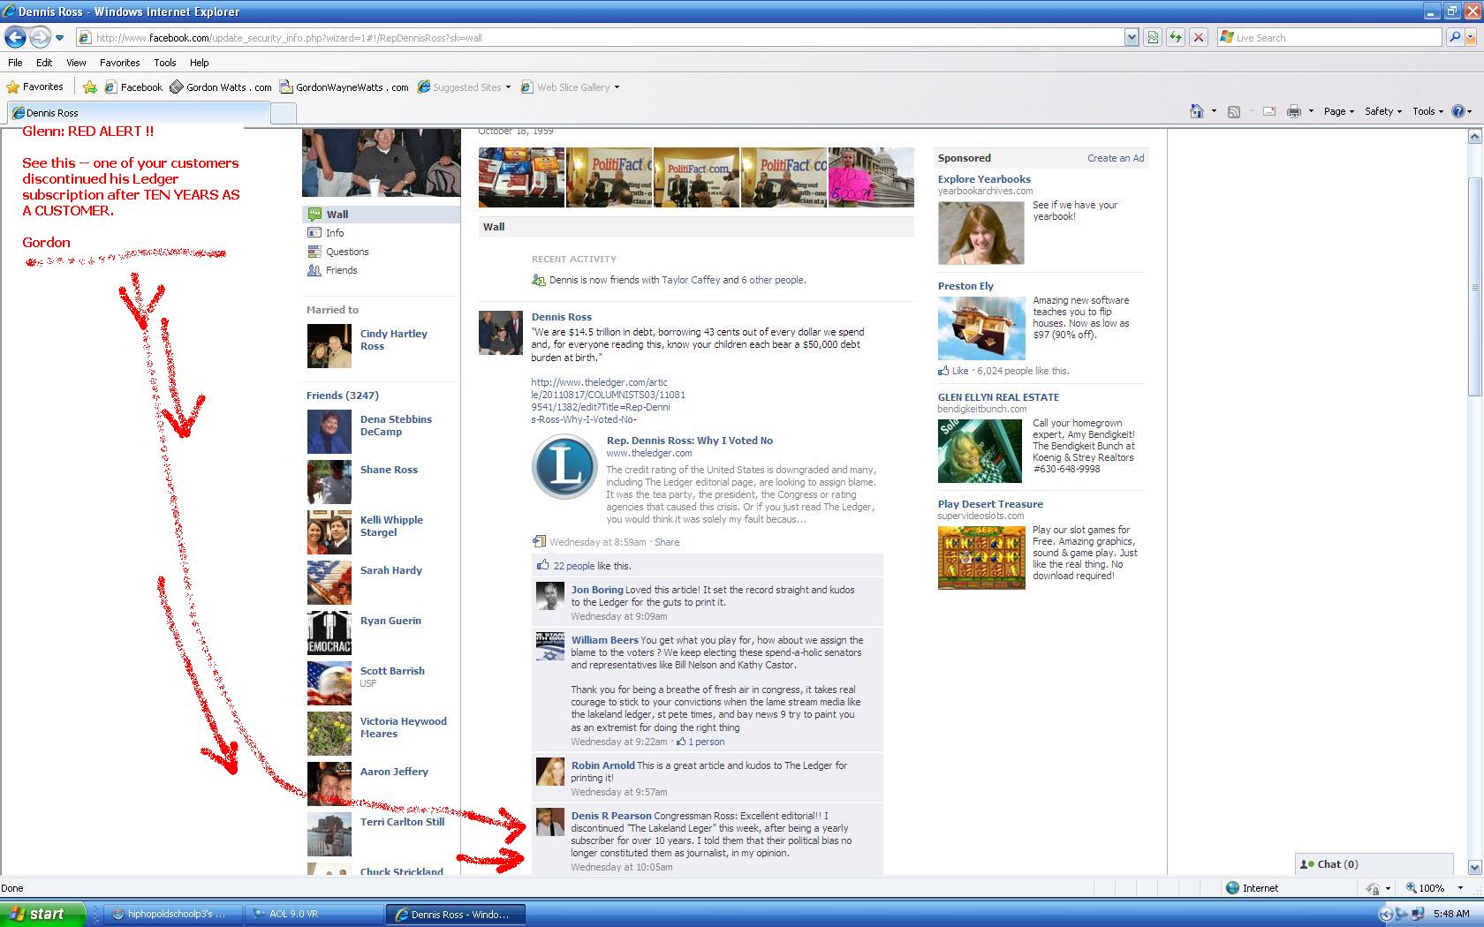The width and height of the screenshot is (1484, 927).
Task: Click '6 other people' link
Action: coord(772,280)
